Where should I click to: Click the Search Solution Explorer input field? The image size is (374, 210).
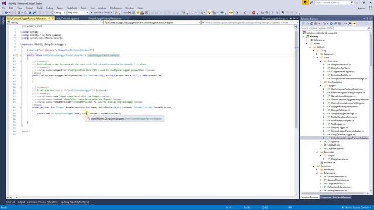tap(334, 29)
